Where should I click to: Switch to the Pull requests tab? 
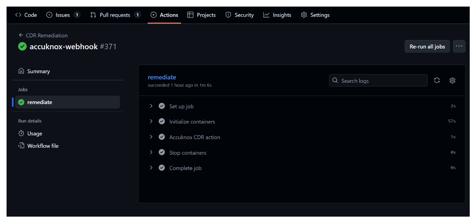(115, 15)
